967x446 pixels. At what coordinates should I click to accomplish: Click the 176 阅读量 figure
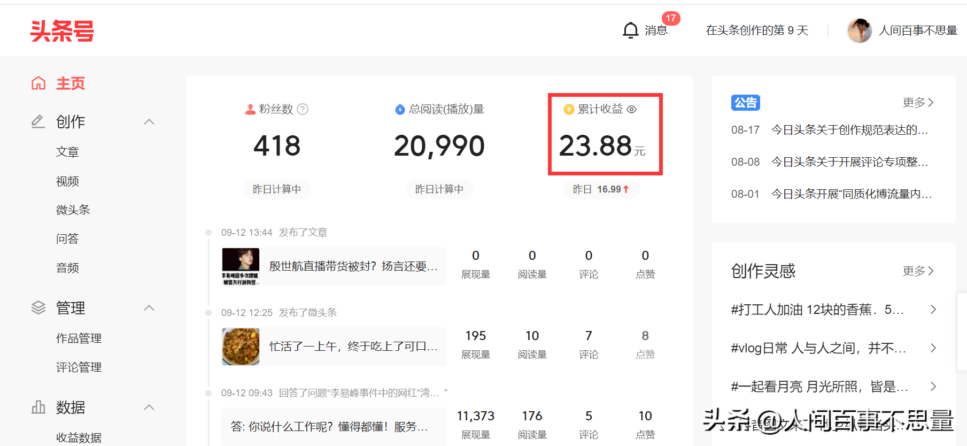coord(532,416)
